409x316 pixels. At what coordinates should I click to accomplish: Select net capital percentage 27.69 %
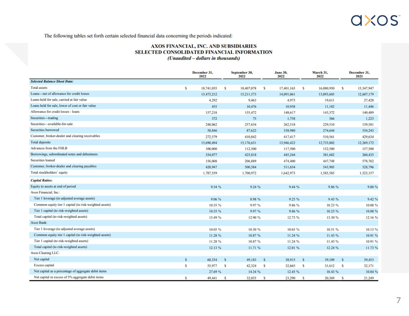tap(215, 272)
